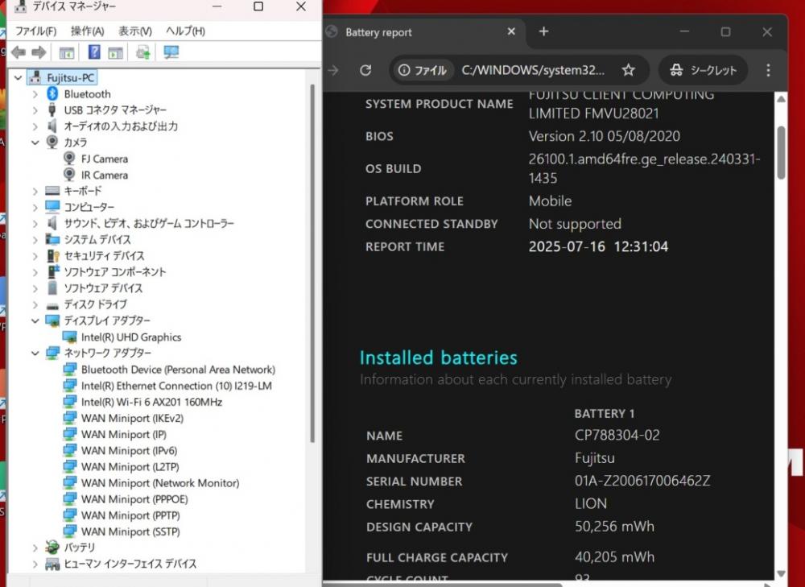This screenshot has height=587, width=805.
Task: Click the USB コネクタ マネージャー device icon
Action: click(52, 110)
